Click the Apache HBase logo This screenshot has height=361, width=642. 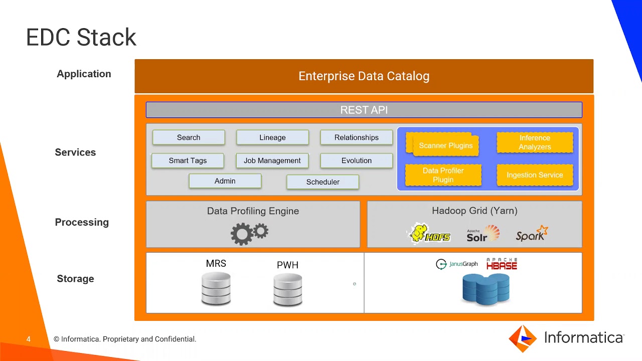point(502,264)
